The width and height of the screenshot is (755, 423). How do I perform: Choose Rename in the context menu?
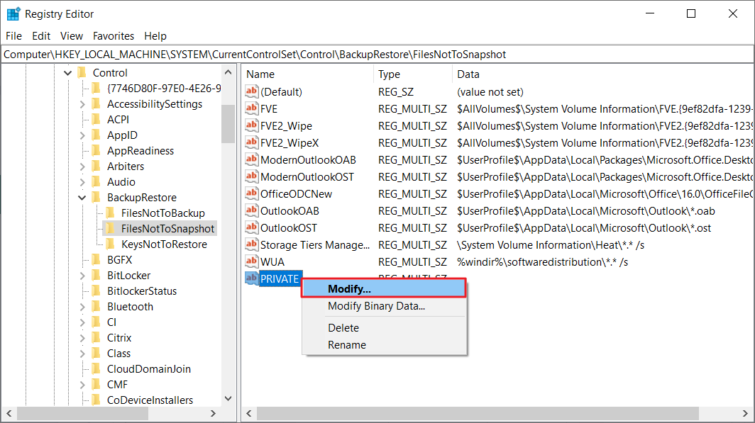[345, 345]
